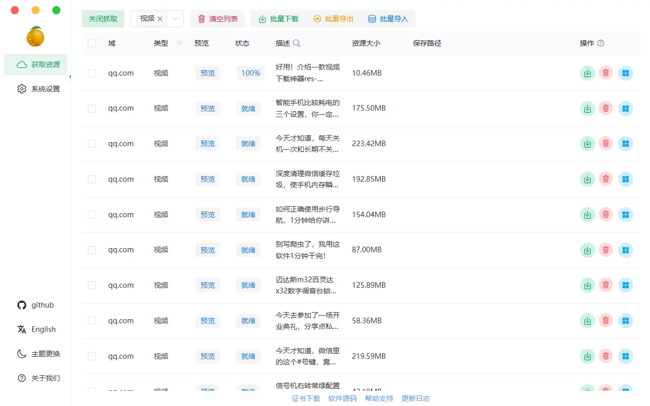Check the box for the 192.85MB video row
The image size is (650, 406).
click(x=92, y=179)
